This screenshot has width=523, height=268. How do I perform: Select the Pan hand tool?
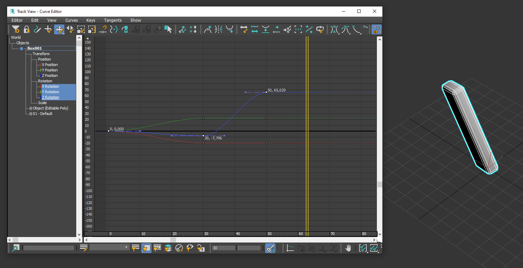point(348,248)
